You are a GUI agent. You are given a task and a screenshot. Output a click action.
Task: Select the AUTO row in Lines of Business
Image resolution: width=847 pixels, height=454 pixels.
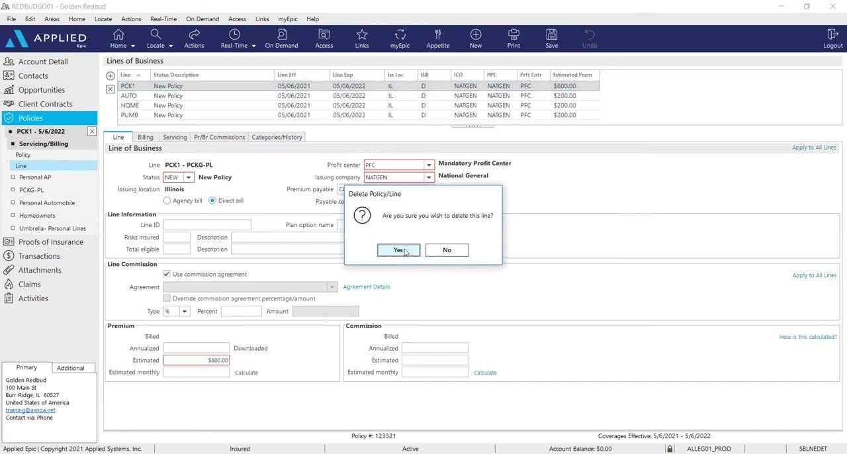tap(358, 96)
